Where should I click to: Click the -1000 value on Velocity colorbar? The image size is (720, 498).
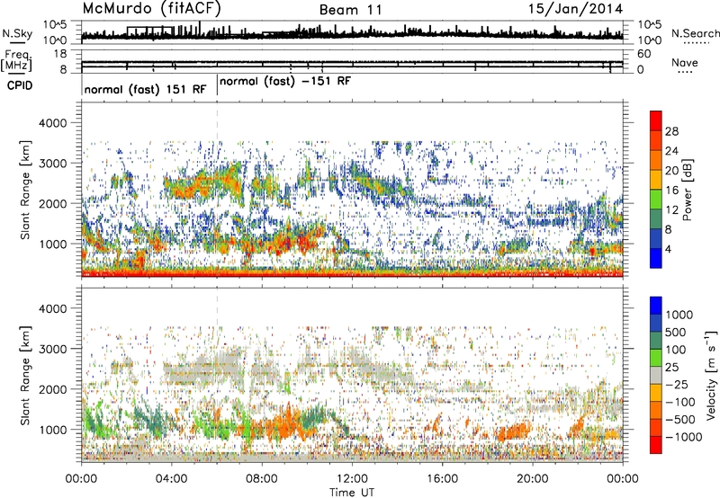click(x=684, y=437)
